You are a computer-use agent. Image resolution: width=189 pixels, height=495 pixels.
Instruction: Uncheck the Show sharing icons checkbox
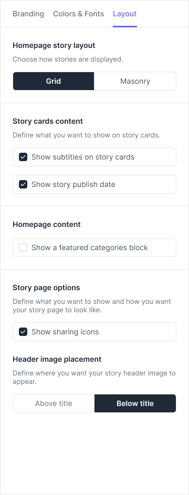[x=23, y=332]
